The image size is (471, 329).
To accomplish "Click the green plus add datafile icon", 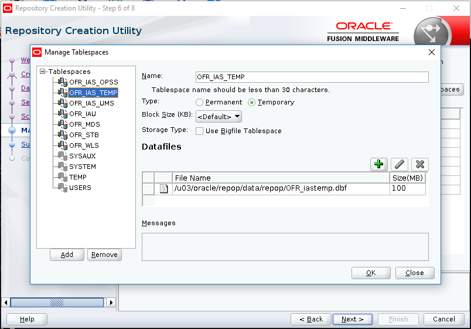I will coord(379,165).
